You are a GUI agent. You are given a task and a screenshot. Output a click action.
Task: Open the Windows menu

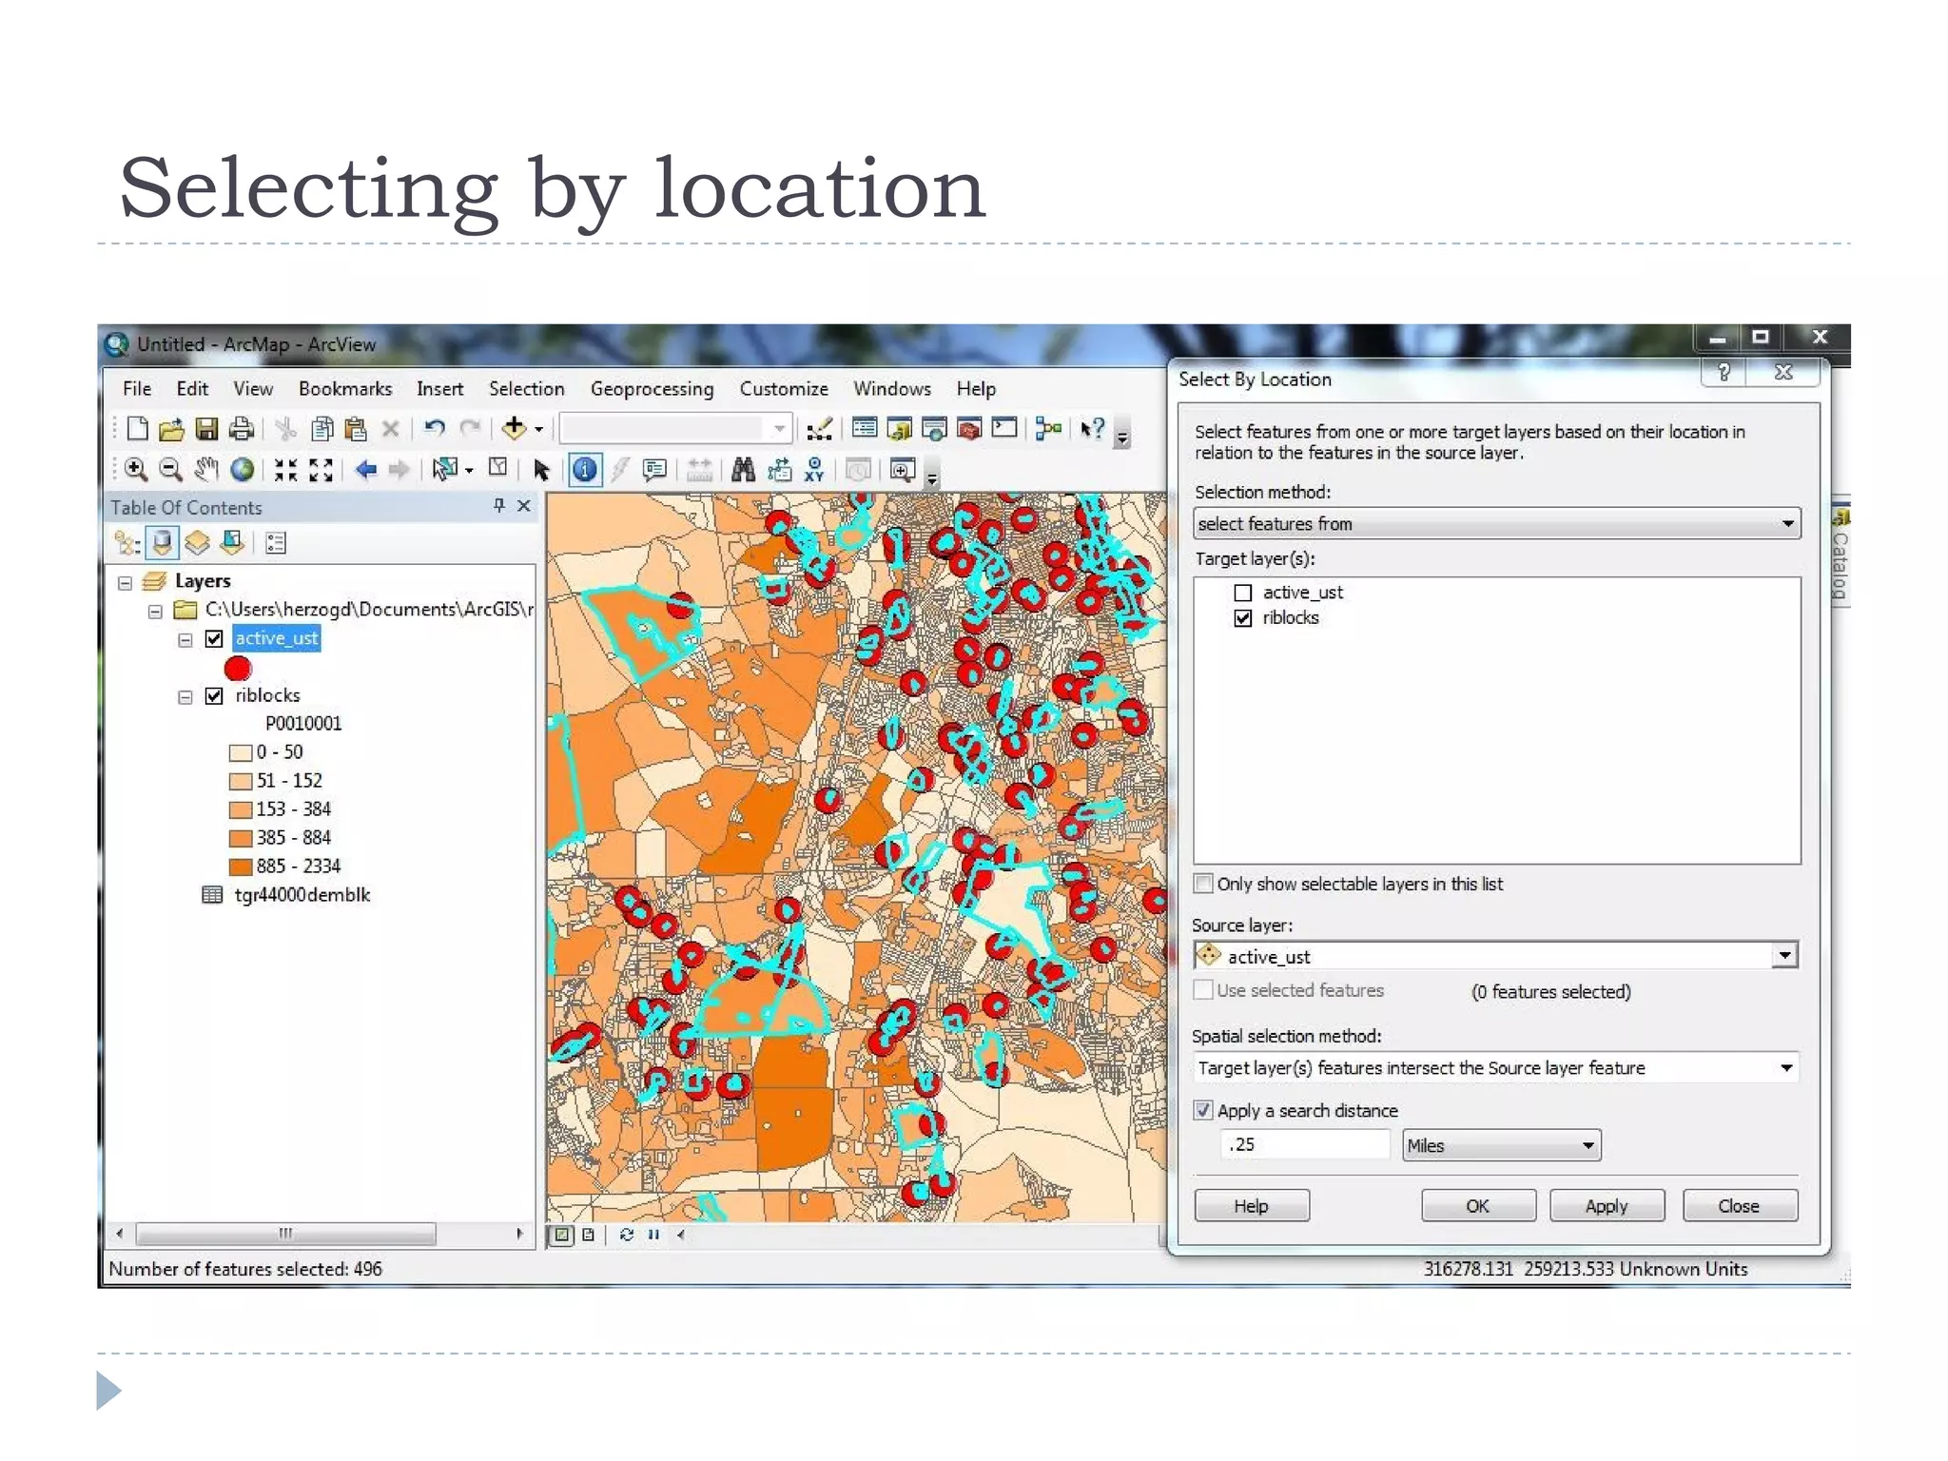pos(892,389)
